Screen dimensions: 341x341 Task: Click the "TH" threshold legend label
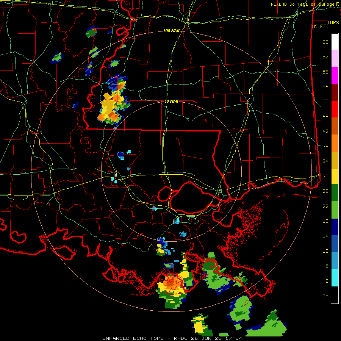(325, 296)
